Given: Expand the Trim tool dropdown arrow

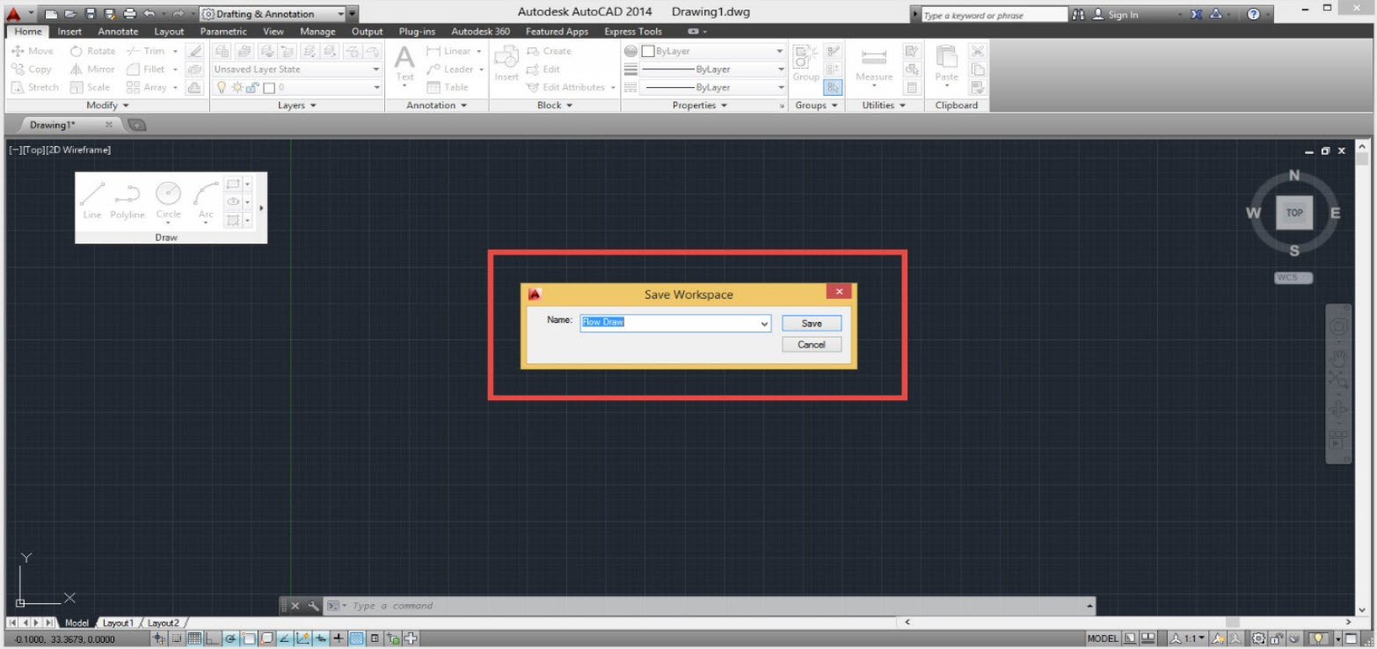Looking at the screenshot, I should pyautogui.click(x=173, y=51).
